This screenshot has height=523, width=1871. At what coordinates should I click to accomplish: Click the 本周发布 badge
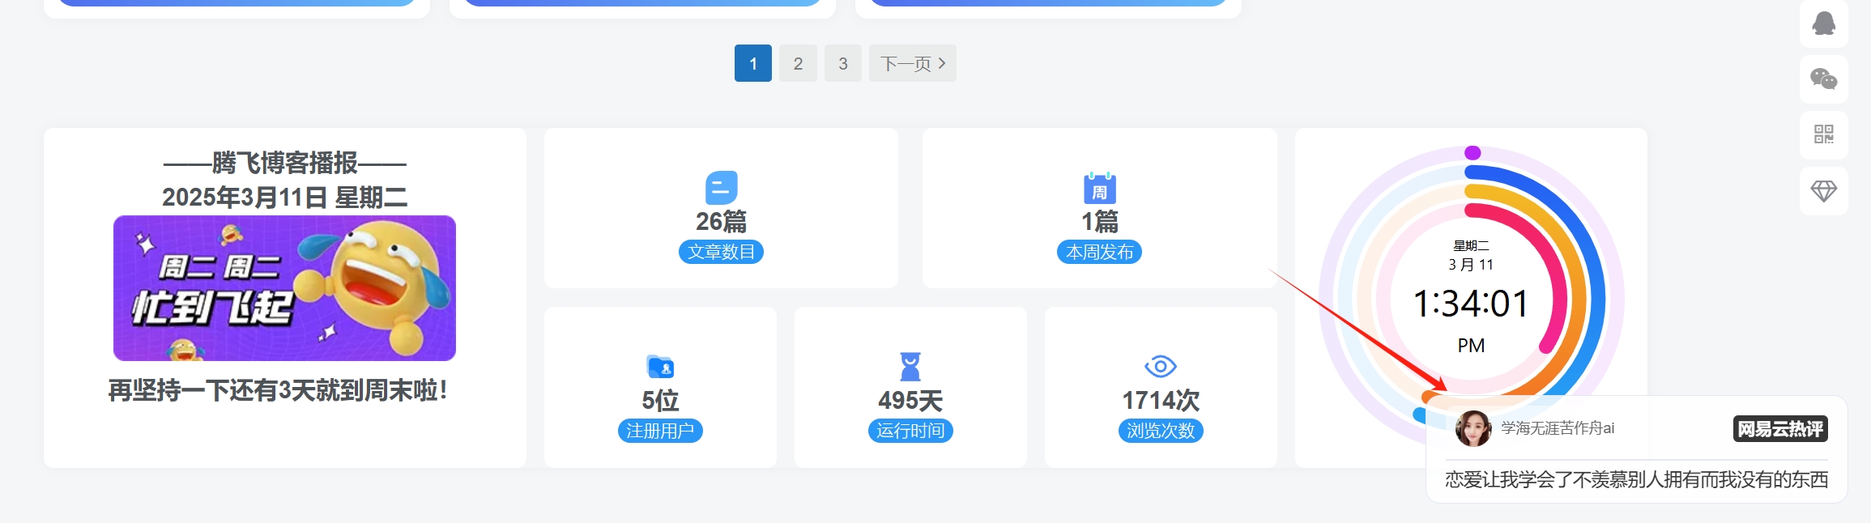[x=1099, y=252]
